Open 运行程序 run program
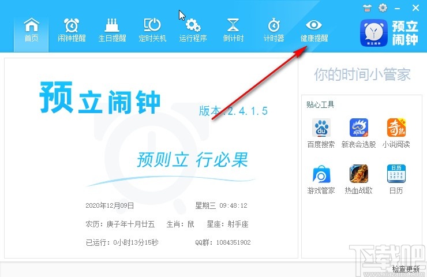The image size is (427, 277). coord(193,30)
